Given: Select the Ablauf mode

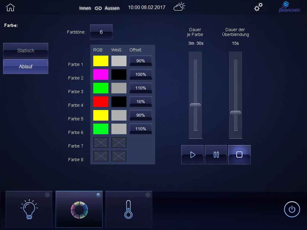Looking at the screenshot, I should (26, 66).
